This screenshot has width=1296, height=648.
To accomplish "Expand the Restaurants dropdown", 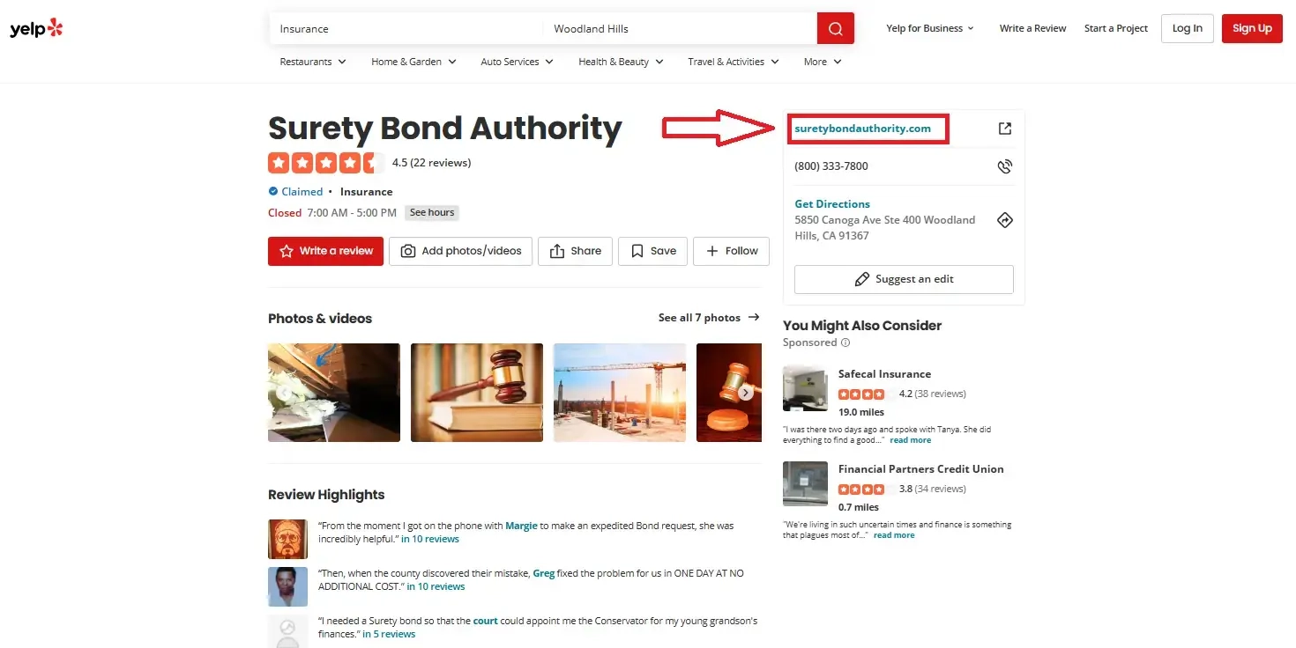I will pos(313,62).
